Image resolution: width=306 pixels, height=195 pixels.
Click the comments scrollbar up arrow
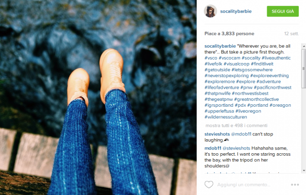304,46
